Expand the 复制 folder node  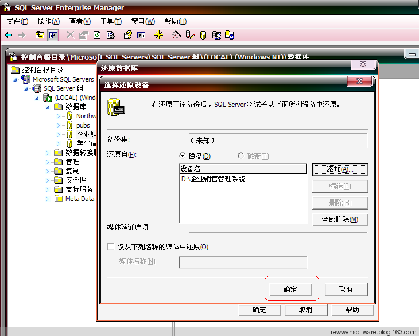(47, 171)
